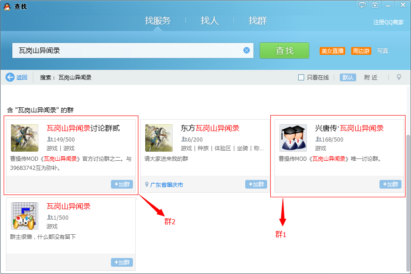Open the 注册QQ商家 link
Screen dimensions: 411x274
(389, 22)
